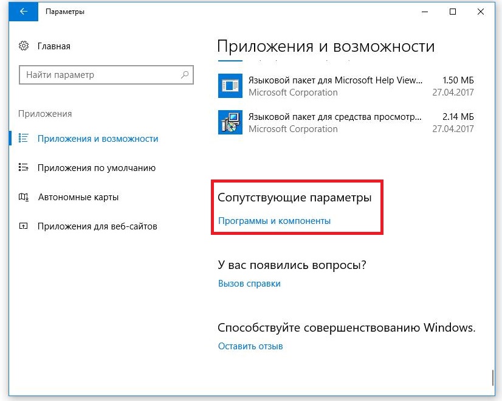The width and height of the screenshot is (502, 401).
Task: Click the vertical scrollbar on the right edge
Action: pos(493,377)
